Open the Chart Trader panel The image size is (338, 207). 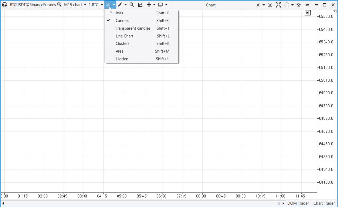point(324,203)
